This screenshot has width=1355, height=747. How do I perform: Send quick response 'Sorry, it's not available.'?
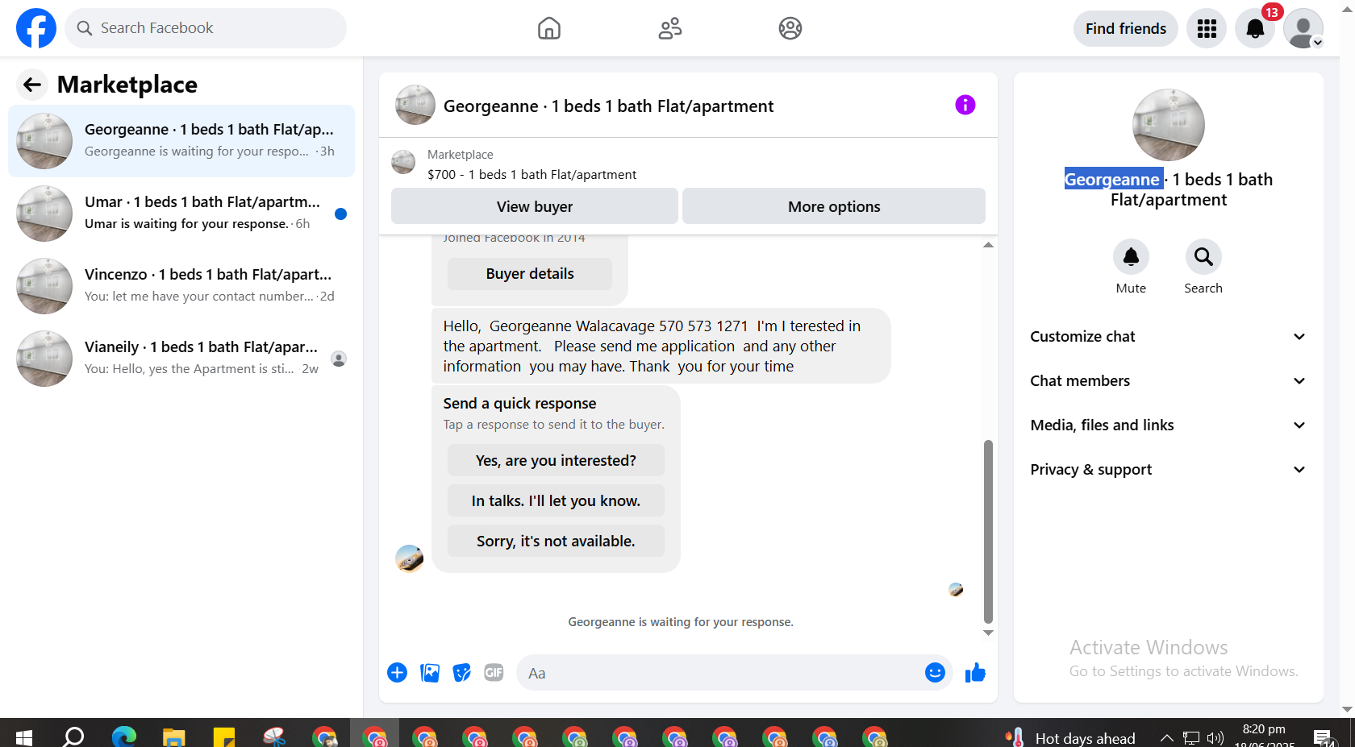pyautogui.click(x=556, y=542)
